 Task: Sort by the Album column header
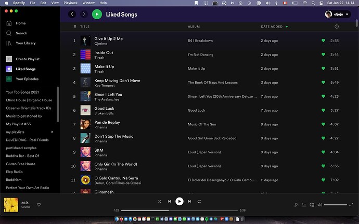pyautogui.click(x=194, y=27)
